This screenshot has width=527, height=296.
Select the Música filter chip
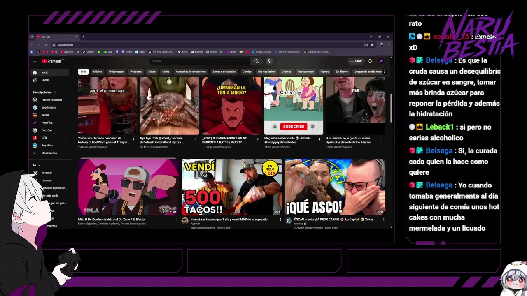(98, 72)
